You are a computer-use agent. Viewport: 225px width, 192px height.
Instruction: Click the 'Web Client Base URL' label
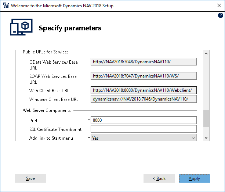[x=49, y=91]
